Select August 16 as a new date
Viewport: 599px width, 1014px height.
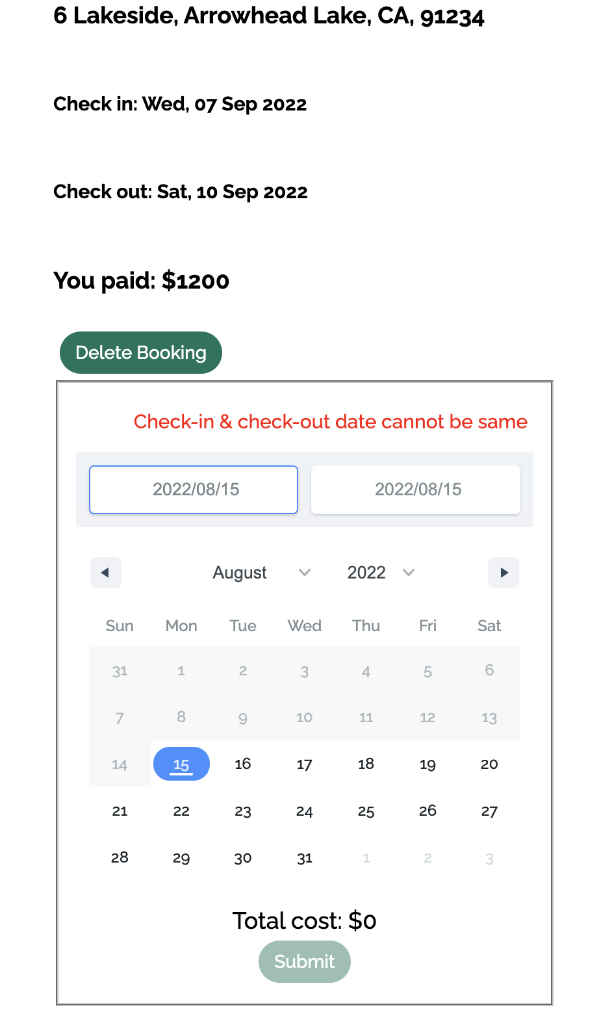pyautogui.click(x=243, y=764)
